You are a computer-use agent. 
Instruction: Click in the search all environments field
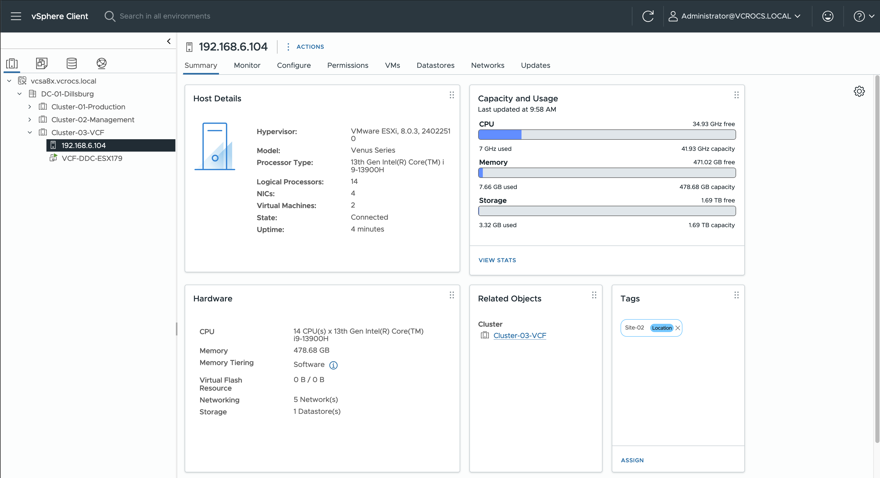coord(165,16)
